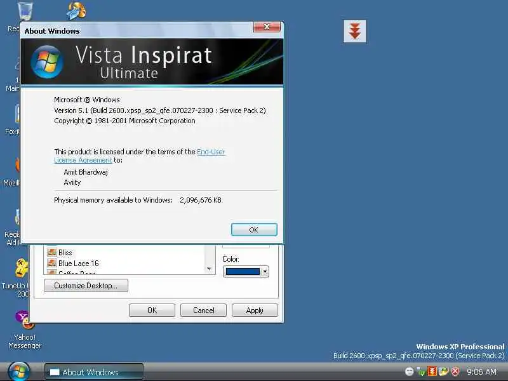The image size is (508, 381).
Task: Open the Yahoo! Messenger desktop icon
Action: click(x=25, y=329)
